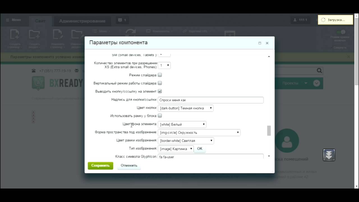
Task: Click the Создать раздел folder icon
Action: pos(34,34)
